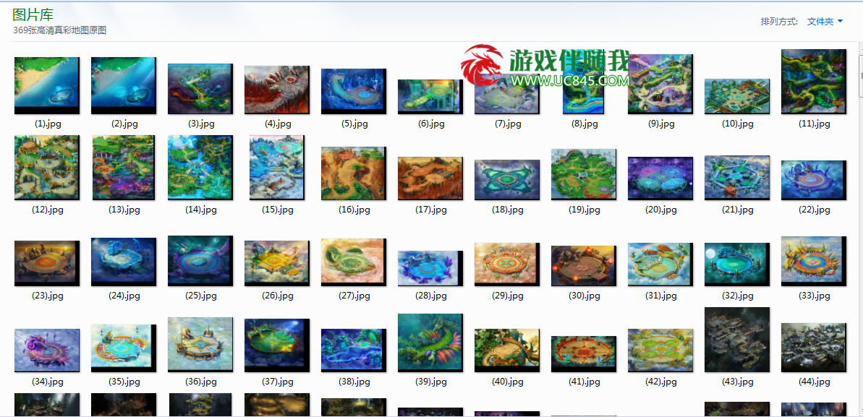Viewport: 863px width, 417px height.
Task: Click the file name (34).jpg
Action: point(47,382)
